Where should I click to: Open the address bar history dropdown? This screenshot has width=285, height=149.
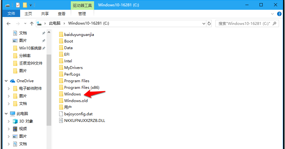(204, 24)
